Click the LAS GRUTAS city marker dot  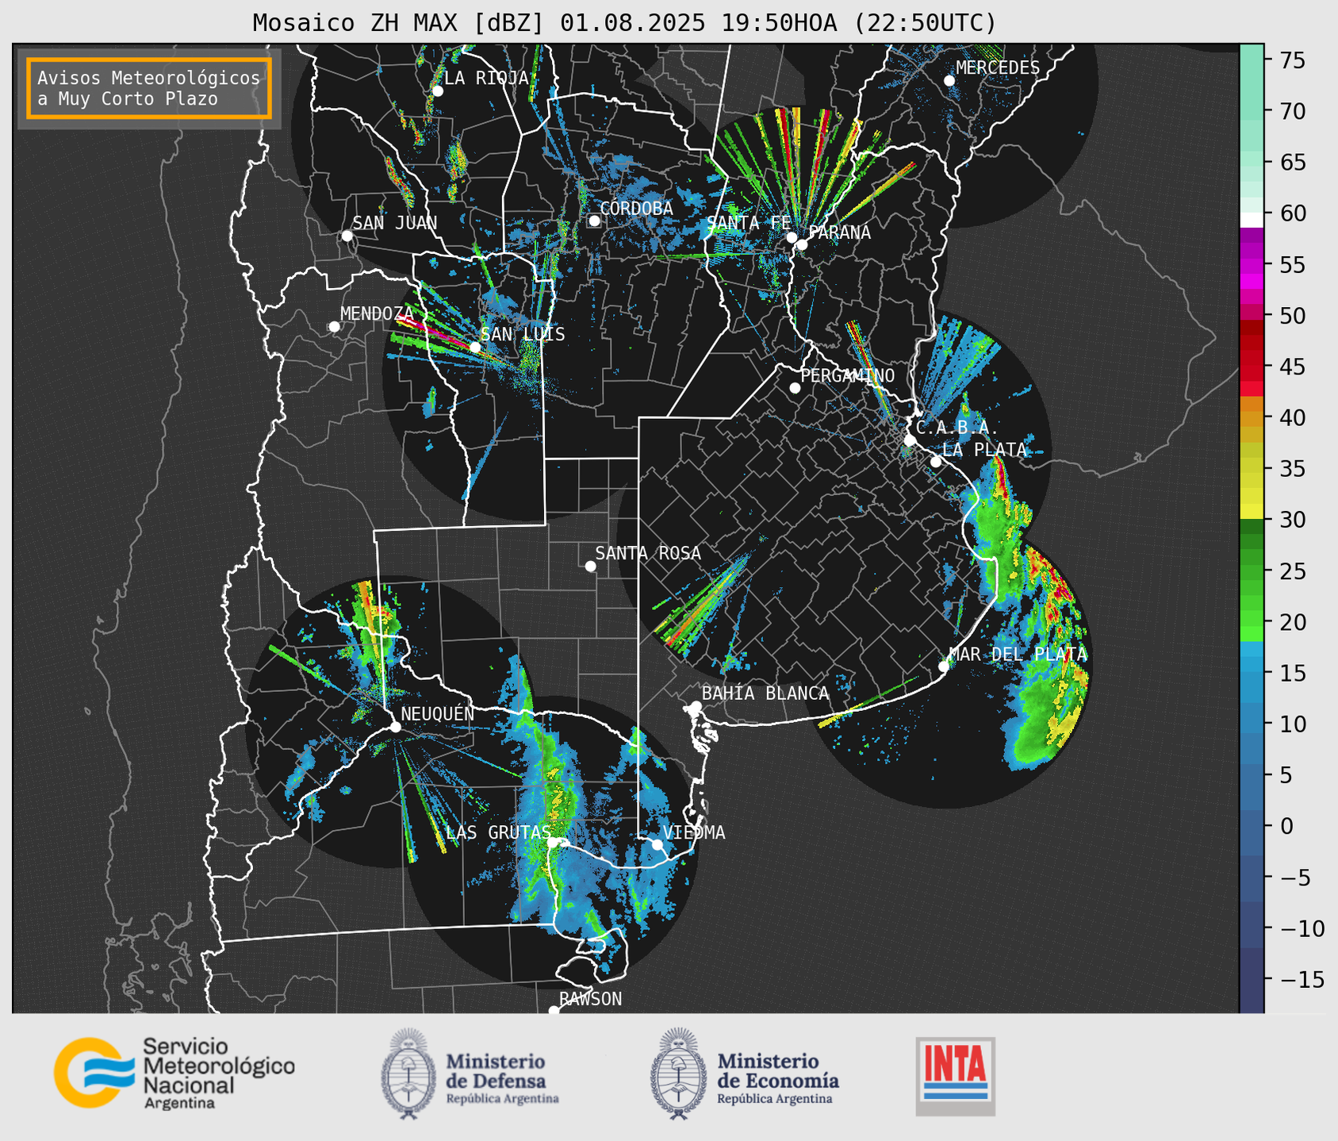click(553, 843)
